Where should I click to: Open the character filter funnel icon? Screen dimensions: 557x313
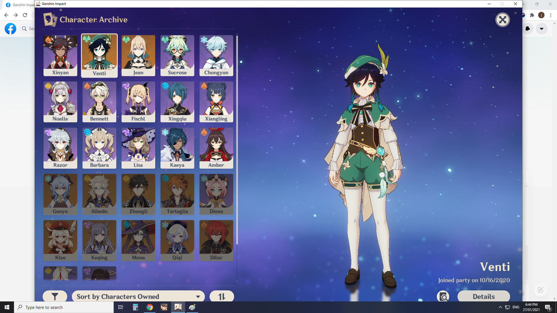pyautogui.click(x=55, y=296)
